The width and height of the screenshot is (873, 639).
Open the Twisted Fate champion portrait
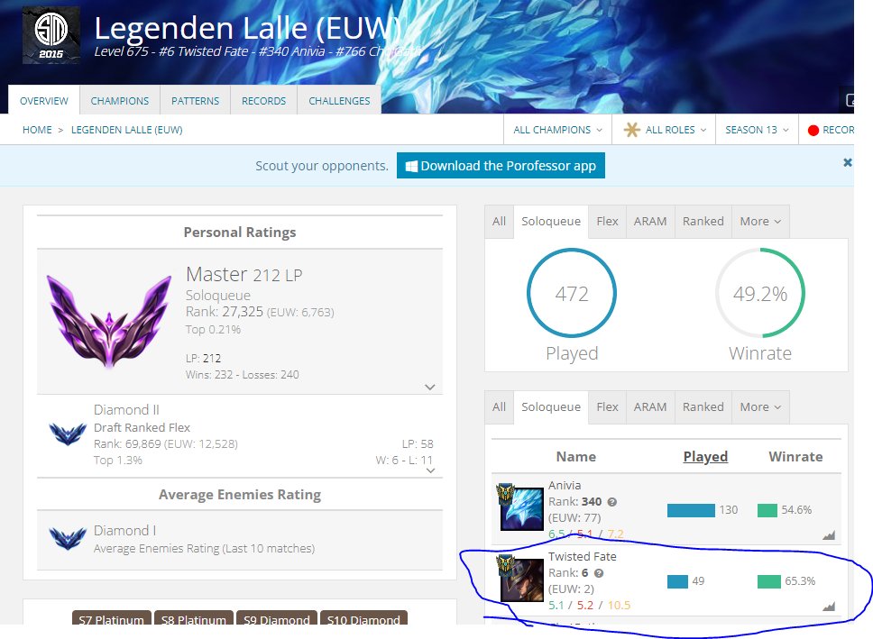[521, 580]
